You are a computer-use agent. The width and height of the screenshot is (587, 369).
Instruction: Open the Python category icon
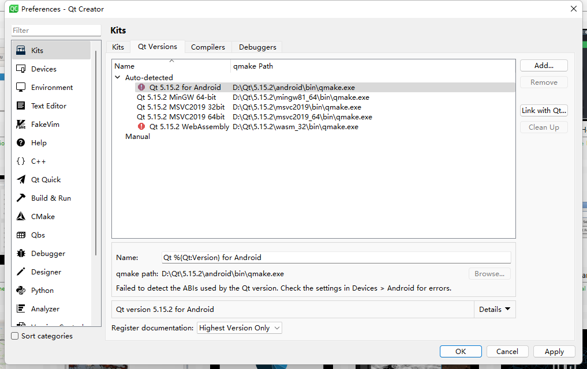(21, 290)
